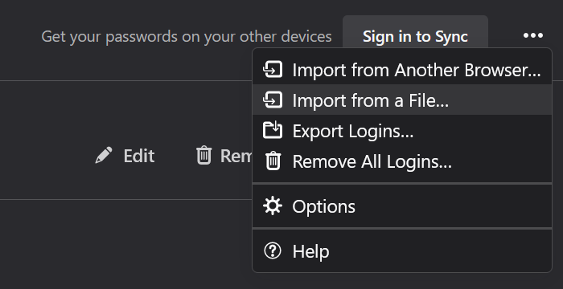Click the trash can icon beside Remove

click(204, 155)
